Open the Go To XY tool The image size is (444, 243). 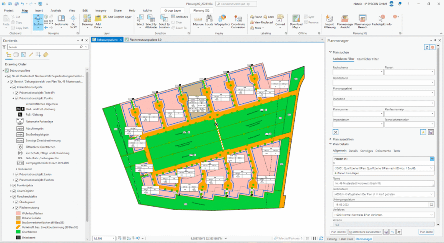[73, 21]
